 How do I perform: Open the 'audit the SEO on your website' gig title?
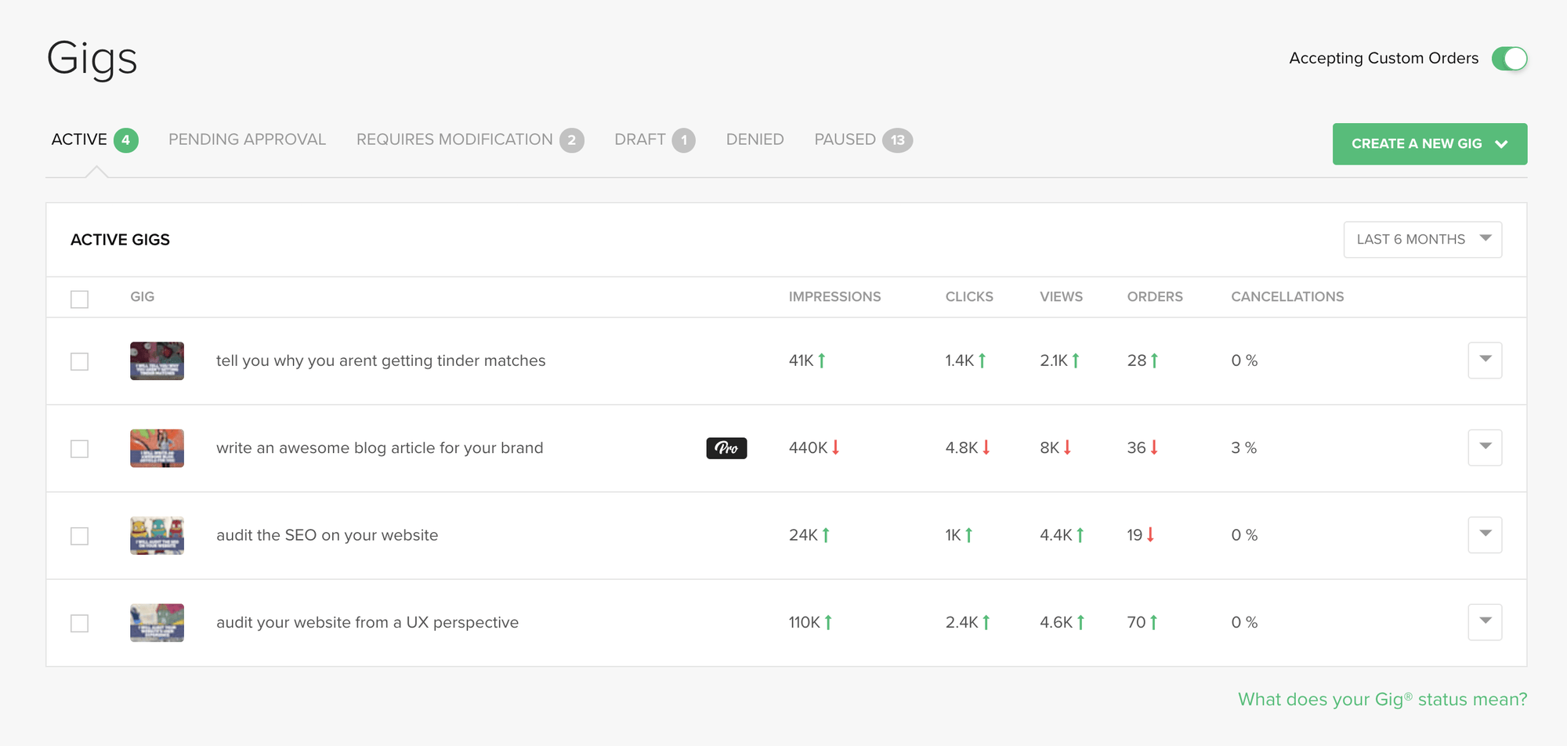[x=327, y=535]
